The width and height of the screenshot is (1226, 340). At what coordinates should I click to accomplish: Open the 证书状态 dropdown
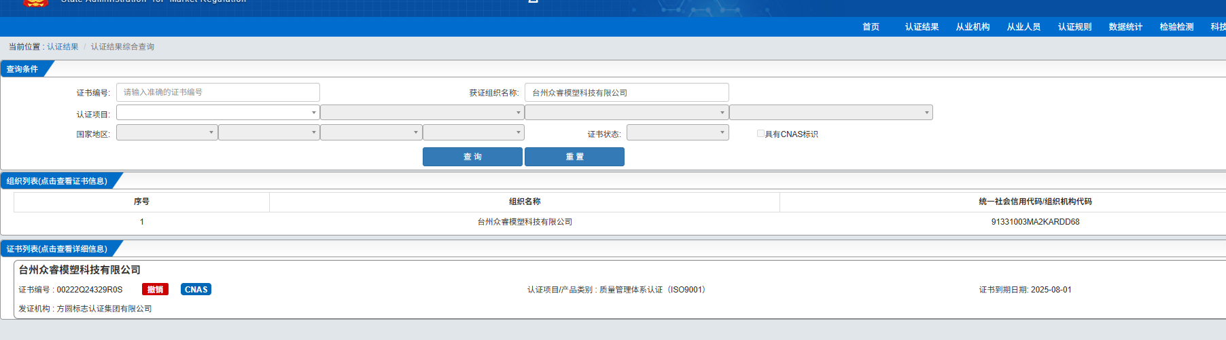pyautogui.click(x=678, y=132)
